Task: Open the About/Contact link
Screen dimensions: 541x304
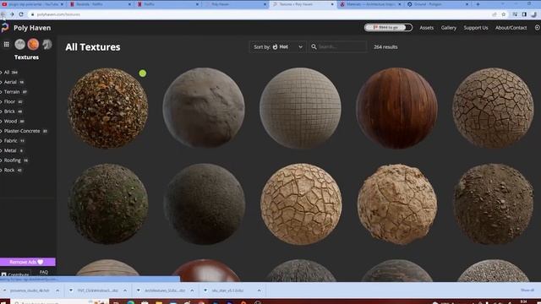Action: click(511, 28)
